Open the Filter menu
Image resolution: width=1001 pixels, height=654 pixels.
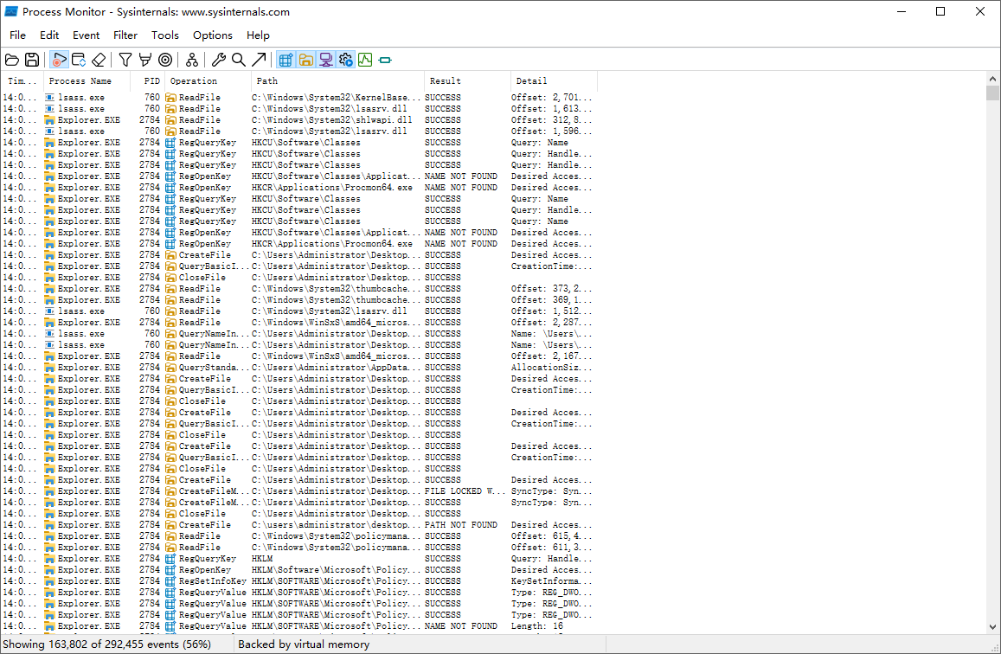(125, 35)
